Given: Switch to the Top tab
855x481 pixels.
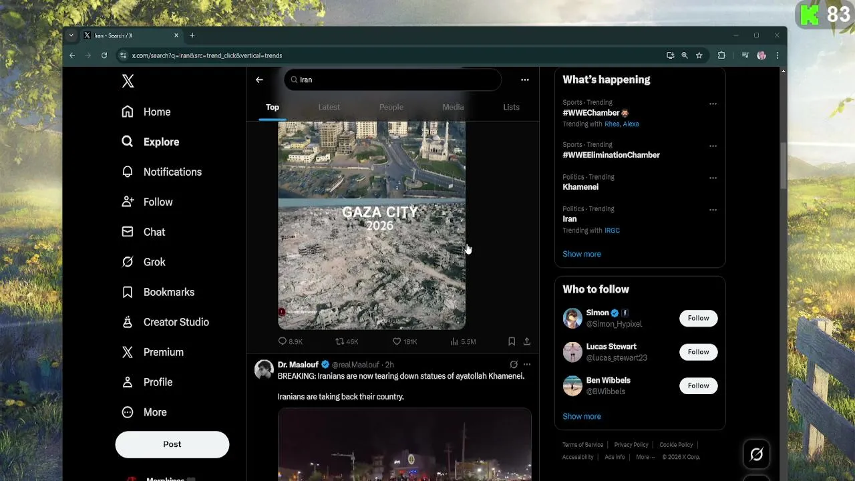Looking at the screenshot, I should [273, 107].
